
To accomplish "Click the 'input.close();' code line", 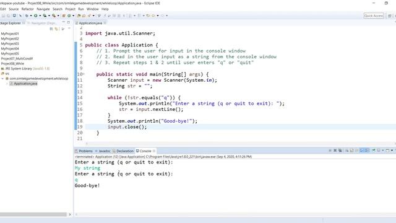I will (x=127, y=127).
